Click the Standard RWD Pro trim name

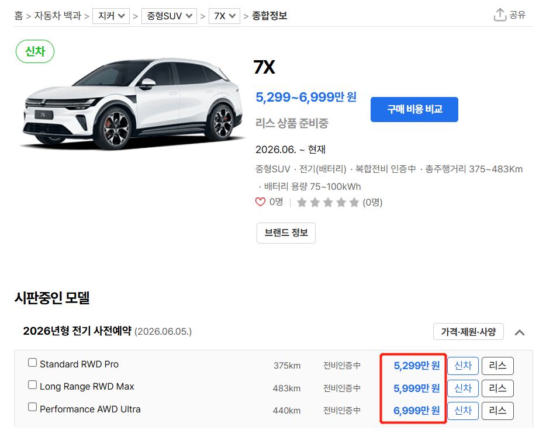coord(79,364)
